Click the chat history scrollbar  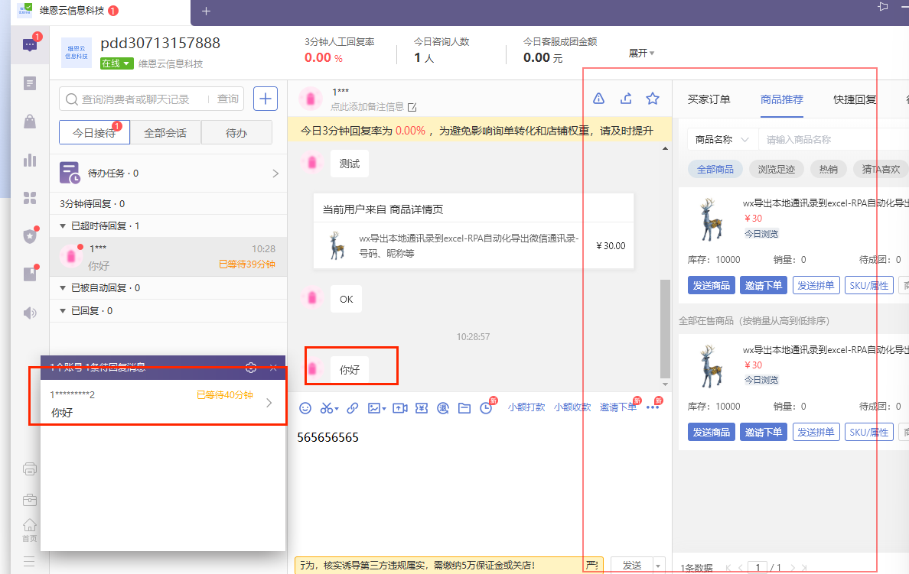click(x=665, y=329)
